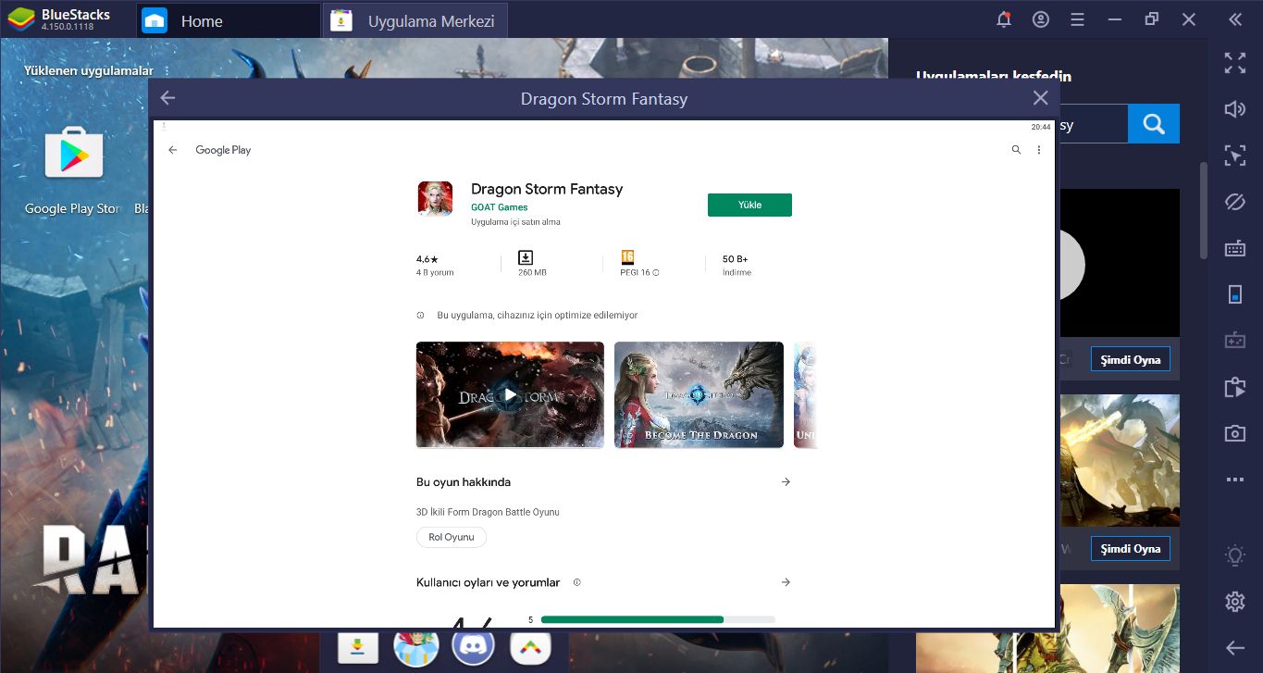Click the info icon beside Kullanıcı oyları
The image size is (1263, 673).
pos(576,582)
